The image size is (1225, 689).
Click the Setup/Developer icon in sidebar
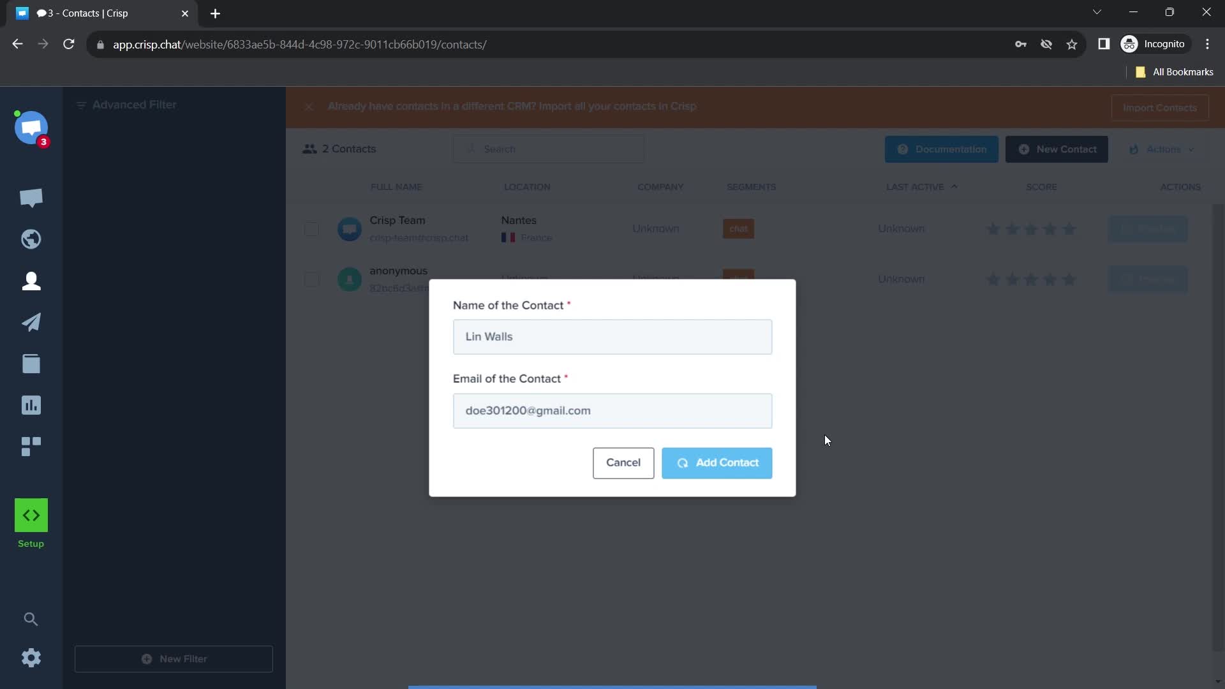(31, 515)
